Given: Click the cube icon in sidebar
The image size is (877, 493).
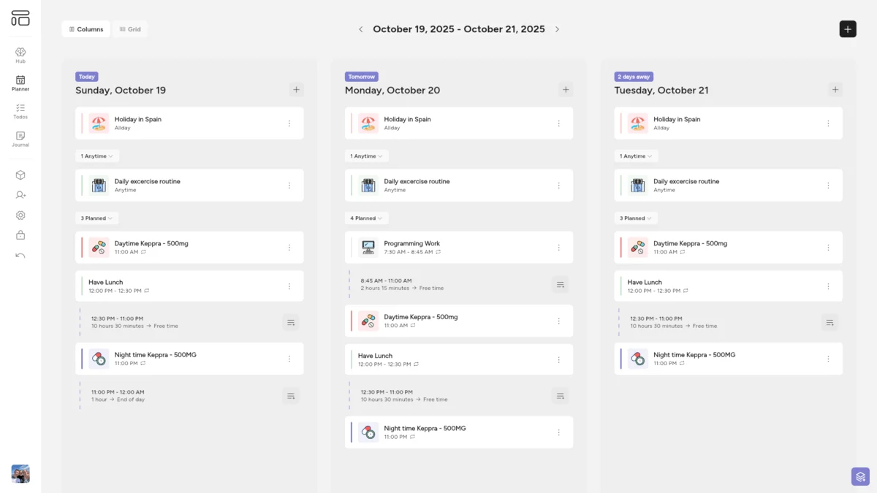Looking at the screenshot, I should 20,175.
